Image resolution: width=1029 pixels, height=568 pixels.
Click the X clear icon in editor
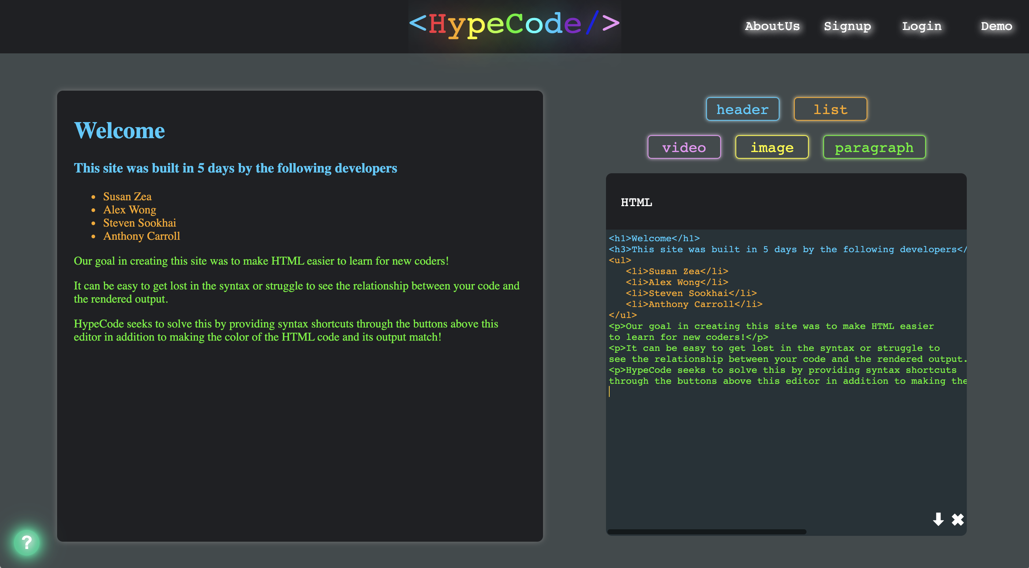pyautogui.click(x=958, y=519)
